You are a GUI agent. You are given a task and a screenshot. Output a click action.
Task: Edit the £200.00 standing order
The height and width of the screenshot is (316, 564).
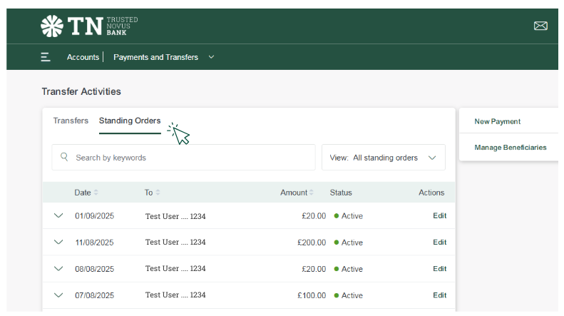point(439,243)
